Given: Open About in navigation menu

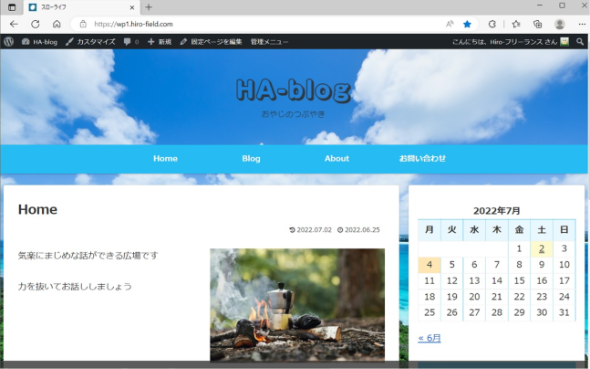Looking at the screenshot, I should pos(336,159).
